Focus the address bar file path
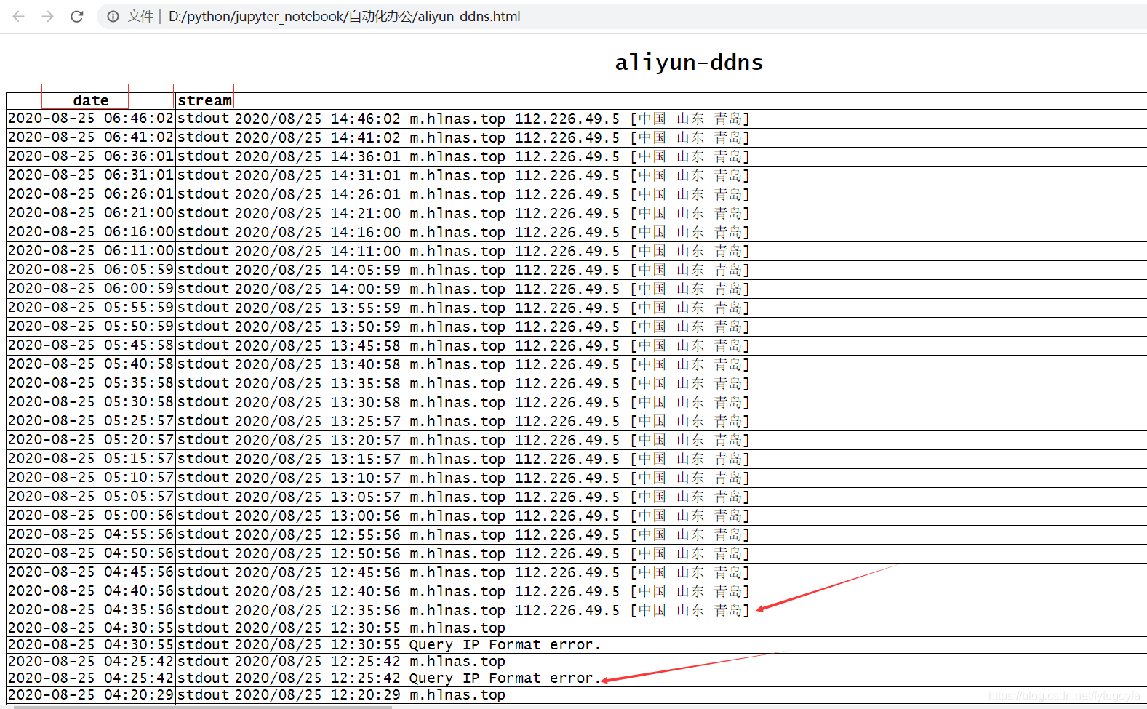Image resolution: width=1147 pixels, height=709 pixels. [x=344, y=16]
